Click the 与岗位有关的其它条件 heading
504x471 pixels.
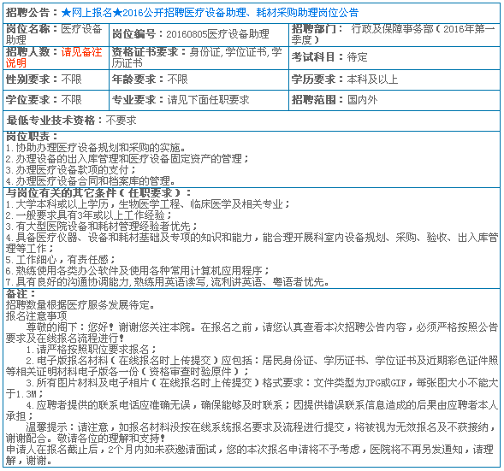pos(98,193)
